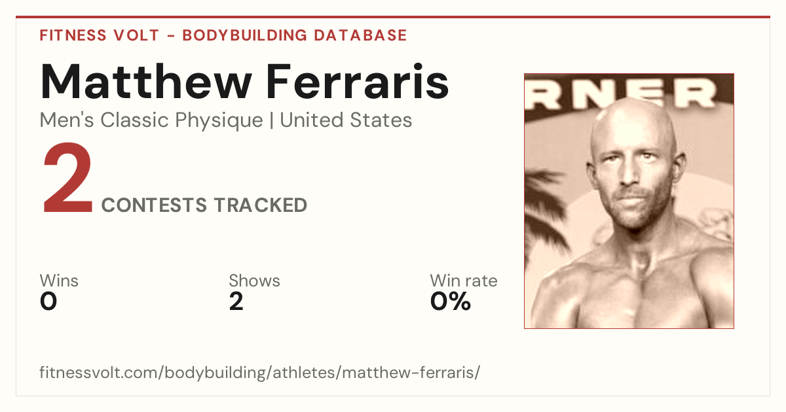Click the United States country text

point(346,120)
